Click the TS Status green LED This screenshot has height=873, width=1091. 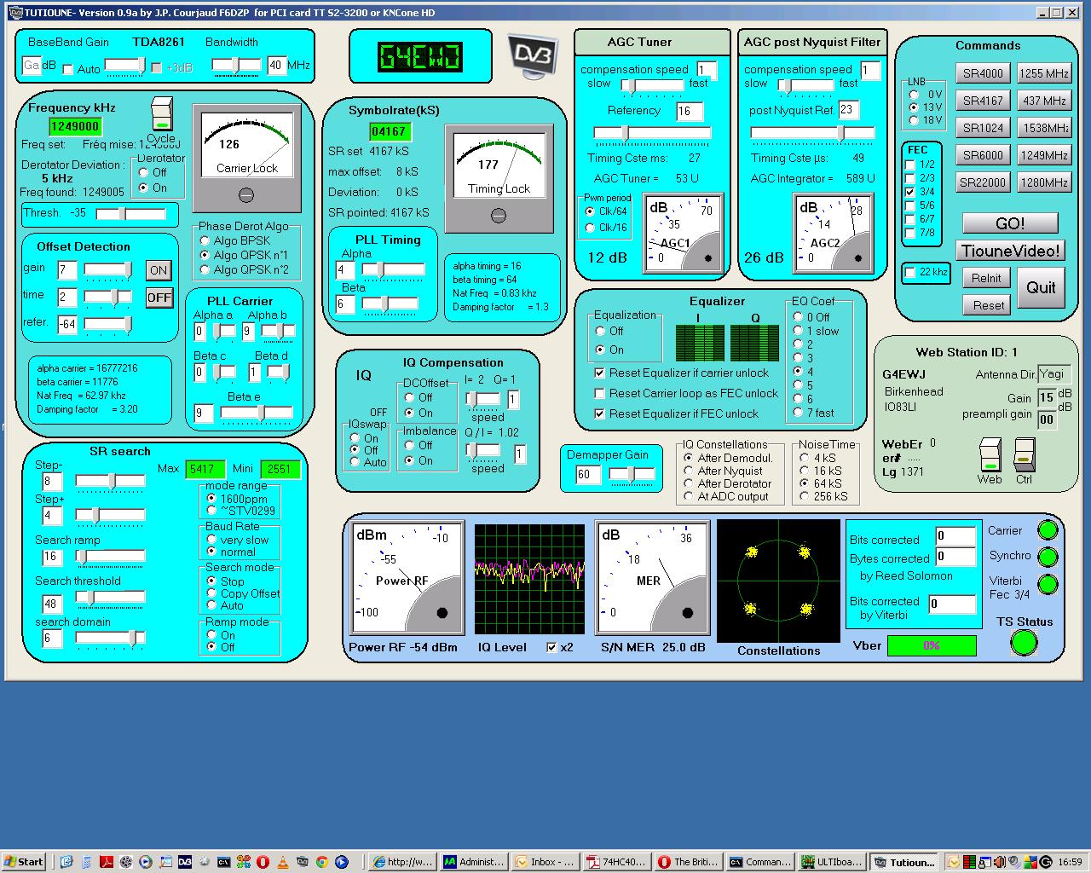(x=1024, y=643)
